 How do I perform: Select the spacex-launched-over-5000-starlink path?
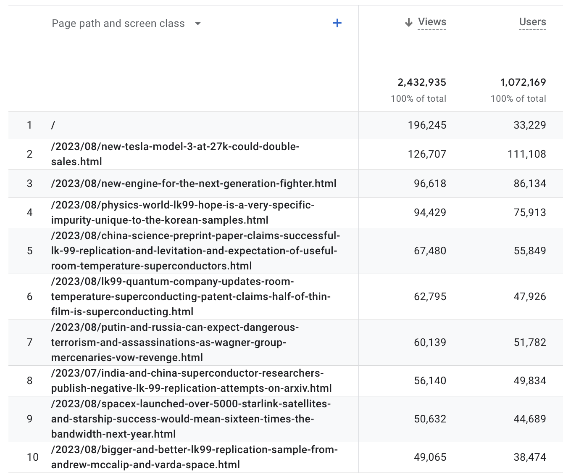pos(190,419)
